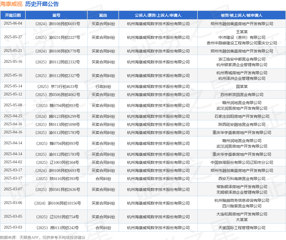Select case number (2024)浙0106民初10156号
This screenshot has width=286, height=240.
click(58, 203)
